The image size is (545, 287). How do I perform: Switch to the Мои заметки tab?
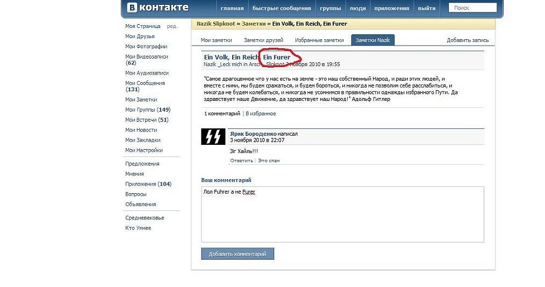coord(216,40)
